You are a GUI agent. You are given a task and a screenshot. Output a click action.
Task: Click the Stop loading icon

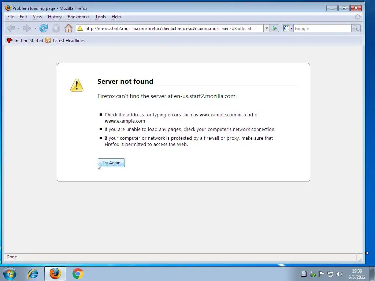[x=56, y=29]
